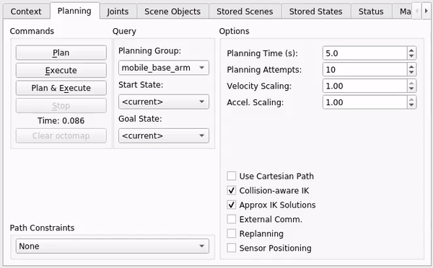This screenshot has width=433, height=268.
Task: Select the Planning tab
Action: pyautogui.click(x=74, y=11)
